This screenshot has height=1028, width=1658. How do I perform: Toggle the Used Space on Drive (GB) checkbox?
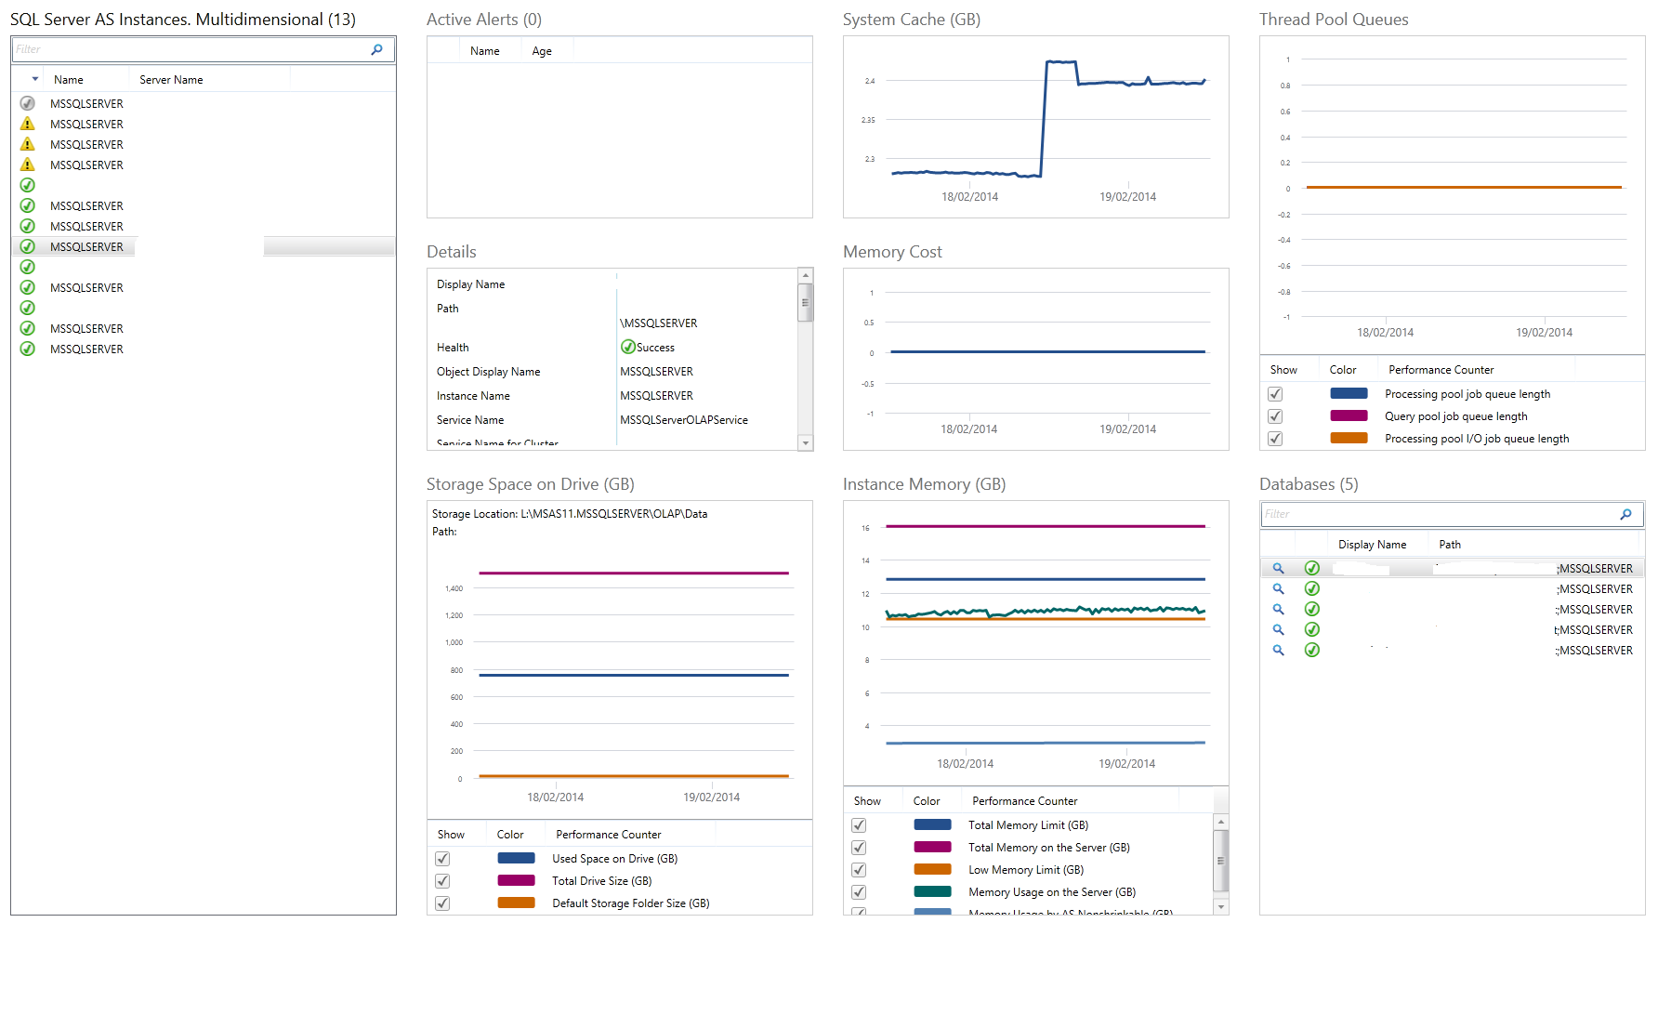[442, 859]
